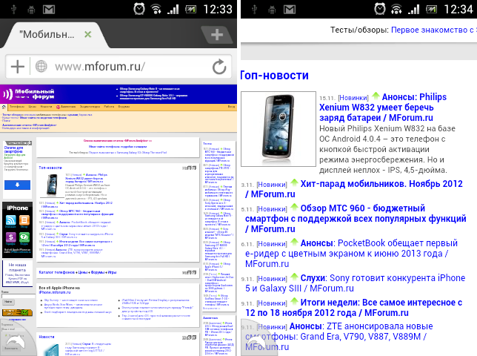Screen dimensions: 477x356
Task: Click the globe icon in address bar
Action: (x=41, y=67)
